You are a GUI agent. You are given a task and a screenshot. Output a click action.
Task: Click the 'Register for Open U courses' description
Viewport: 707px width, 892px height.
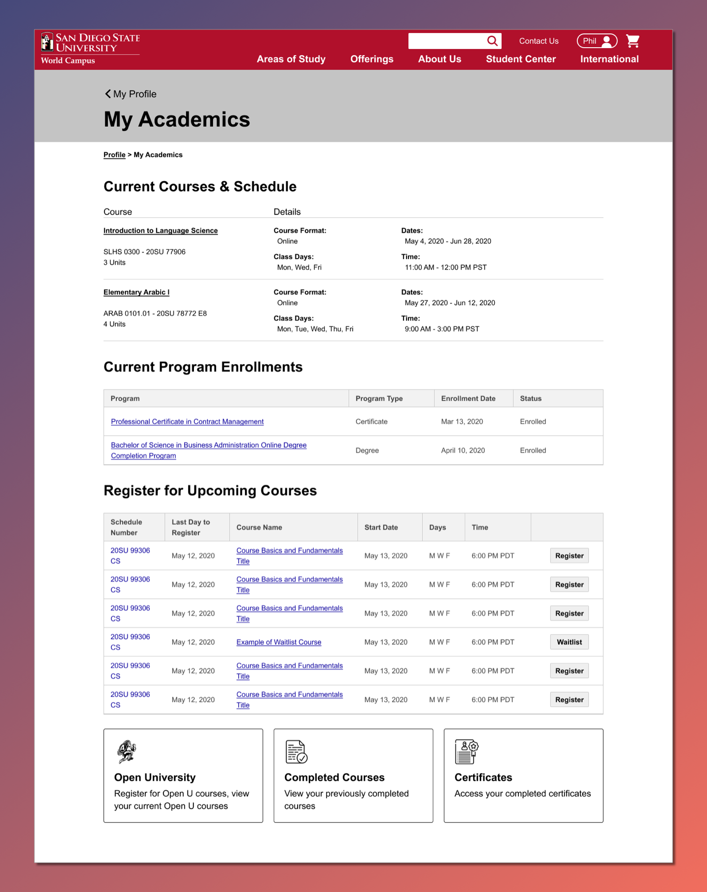click(x=182, y=800)
